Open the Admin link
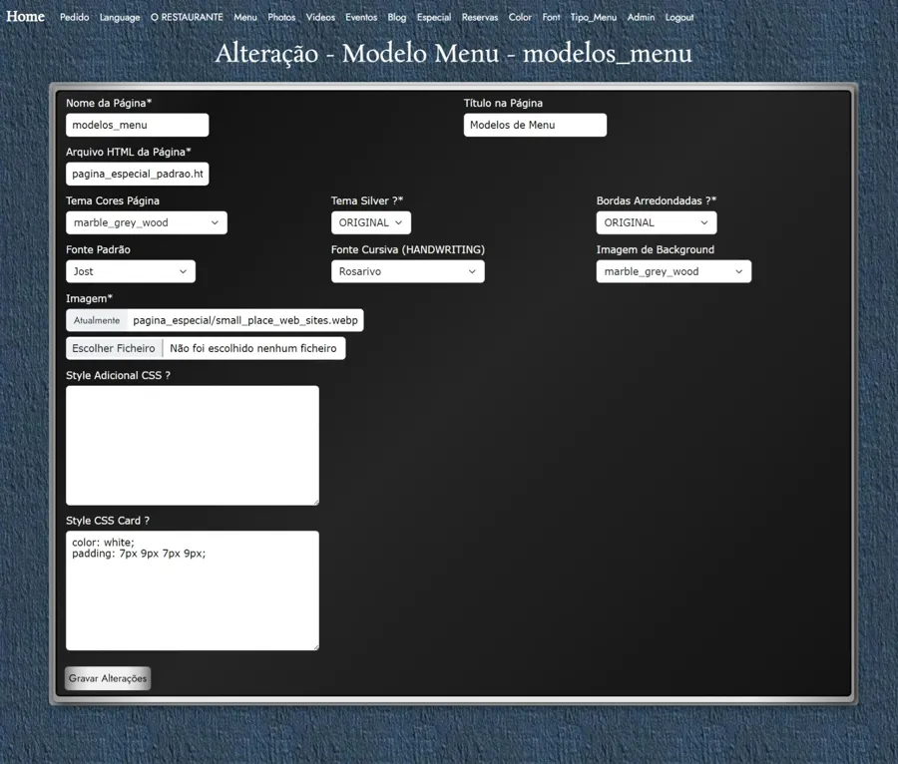The width and height of the screenshot is (898, 764). coord(641,18)
